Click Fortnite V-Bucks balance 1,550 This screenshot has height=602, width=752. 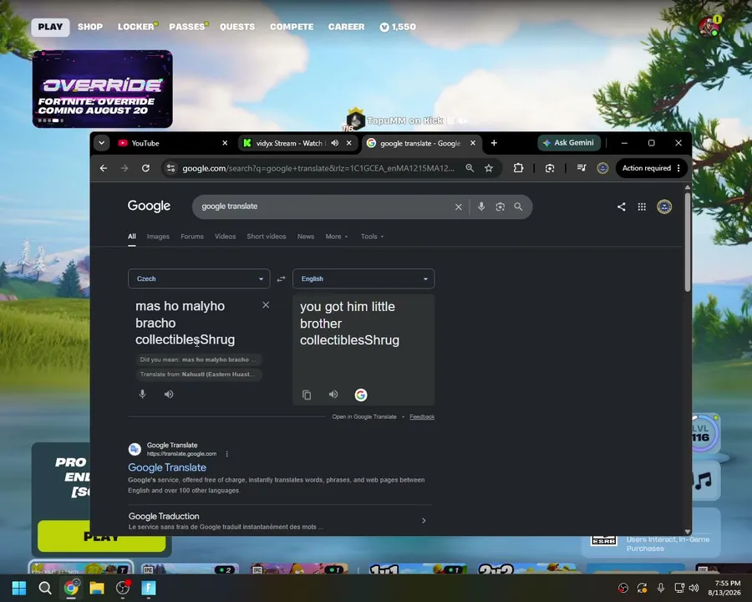pos(398,27)
